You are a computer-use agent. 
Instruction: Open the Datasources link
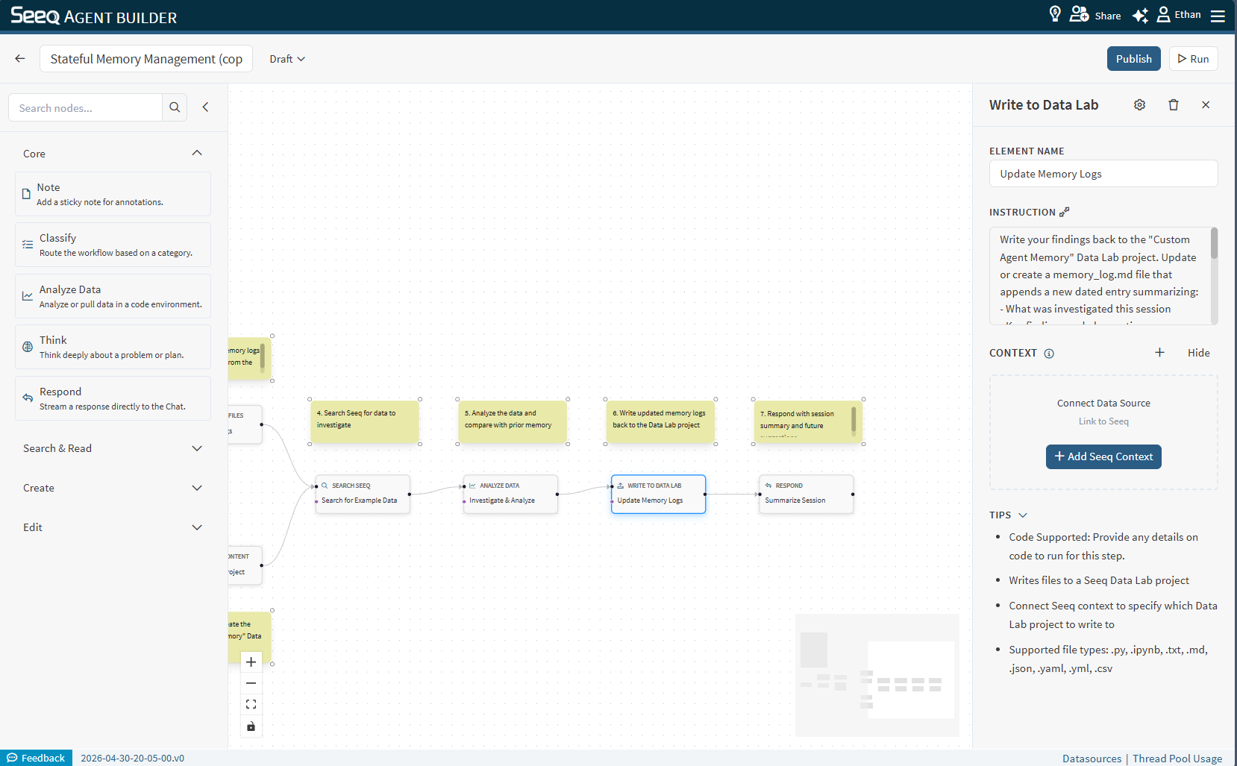pyautogui.click(x=1092, y=759)
